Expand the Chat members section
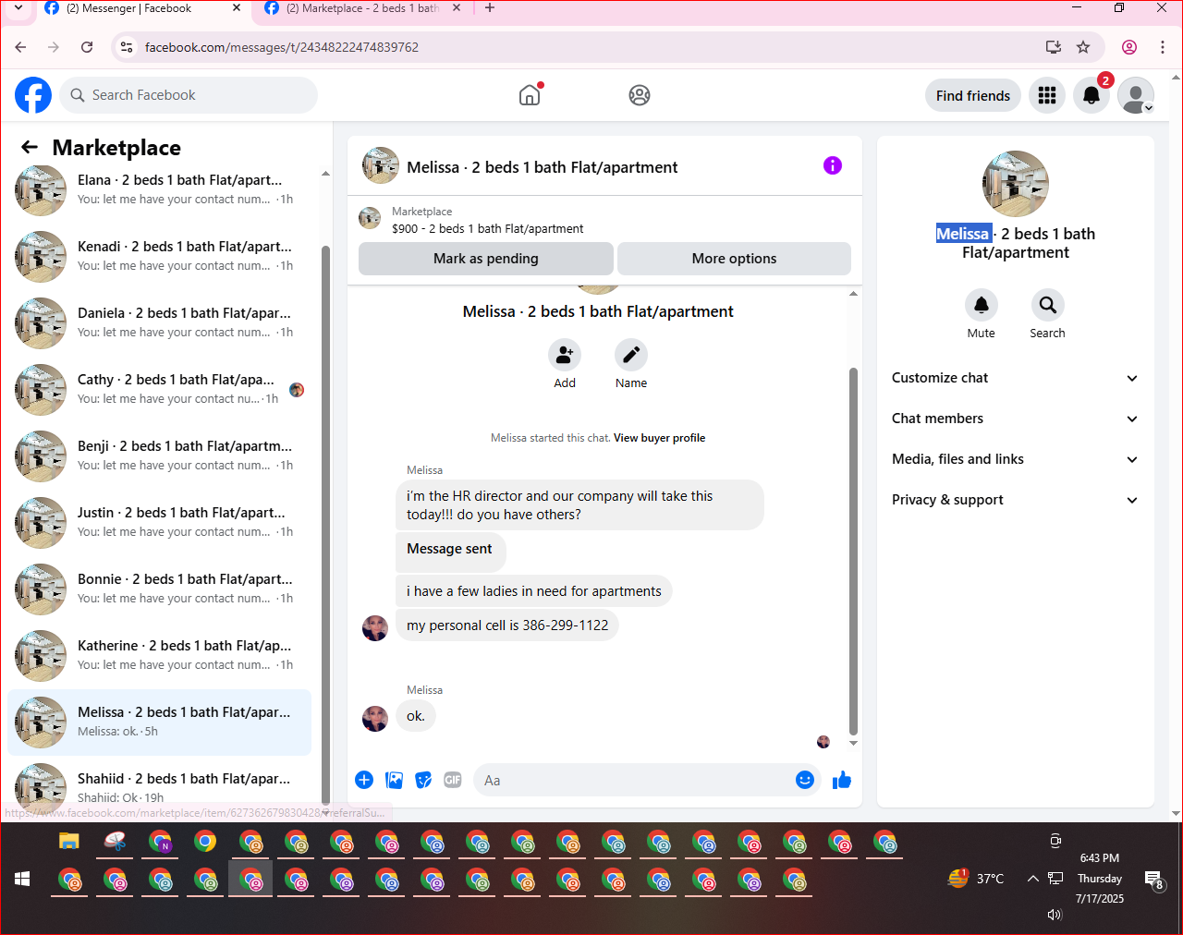Viewport: 1183px width, 935px height. [1016, 419]
